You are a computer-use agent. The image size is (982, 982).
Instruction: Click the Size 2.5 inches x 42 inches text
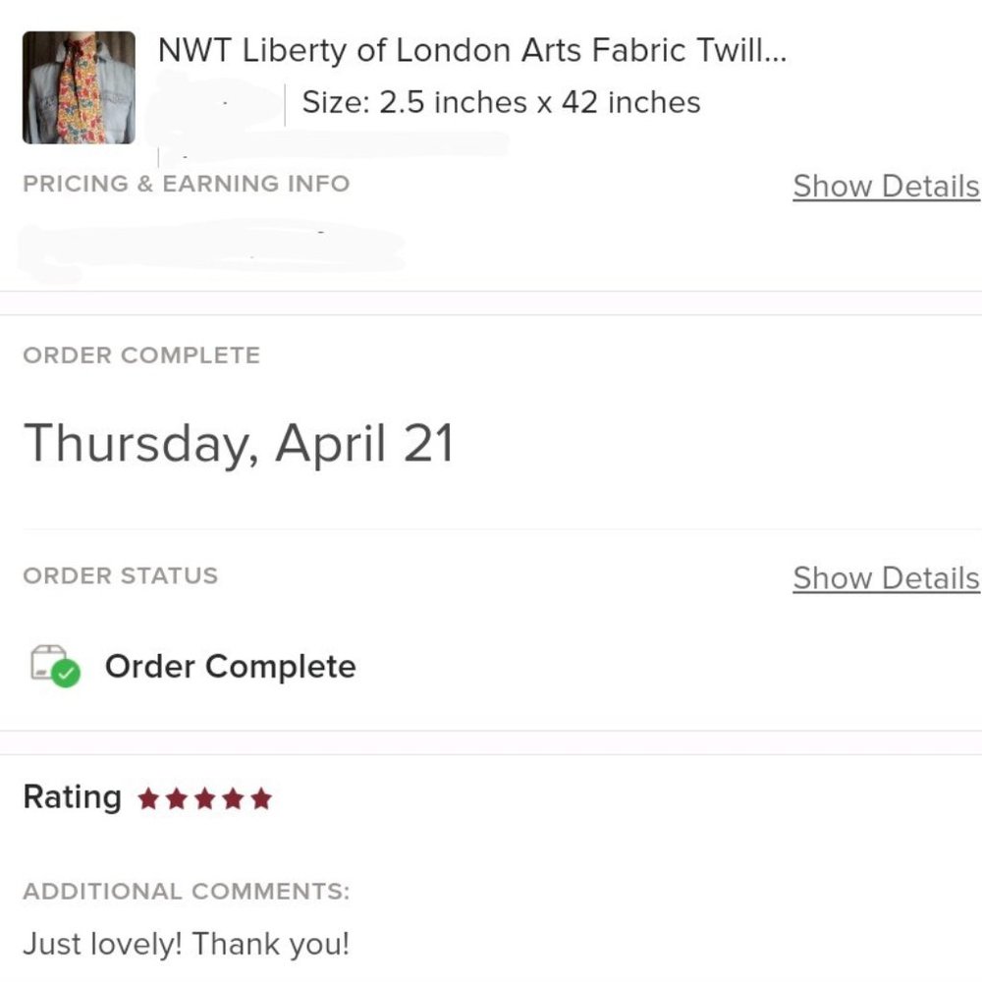pos(501,102)
